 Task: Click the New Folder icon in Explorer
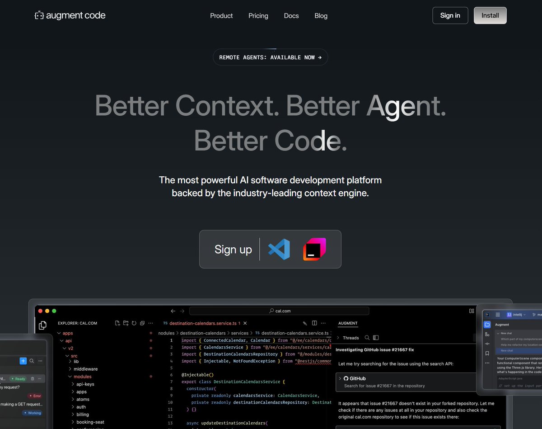126,323
